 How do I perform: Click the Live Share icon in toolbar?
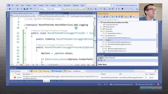coord(137,9)
